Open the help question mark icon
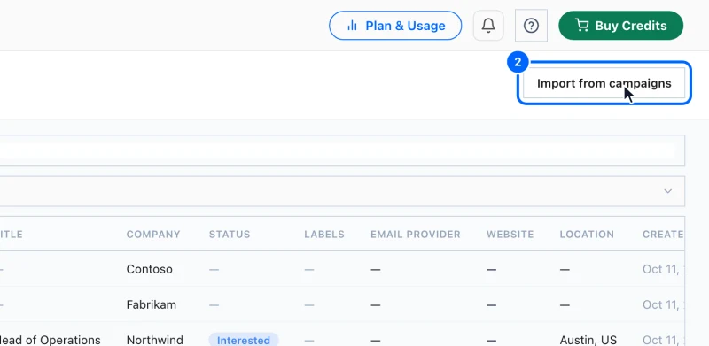 point(531,26)
